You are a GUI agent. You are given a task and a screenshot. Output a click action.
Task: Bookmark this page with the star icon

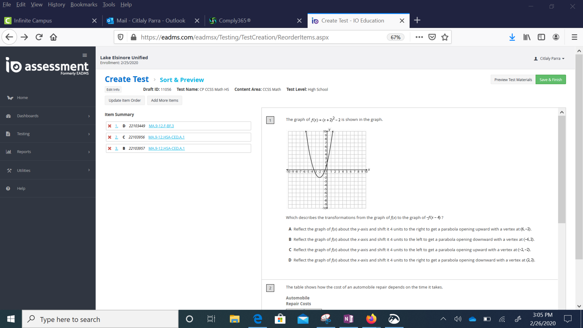[x=445, y=37]
